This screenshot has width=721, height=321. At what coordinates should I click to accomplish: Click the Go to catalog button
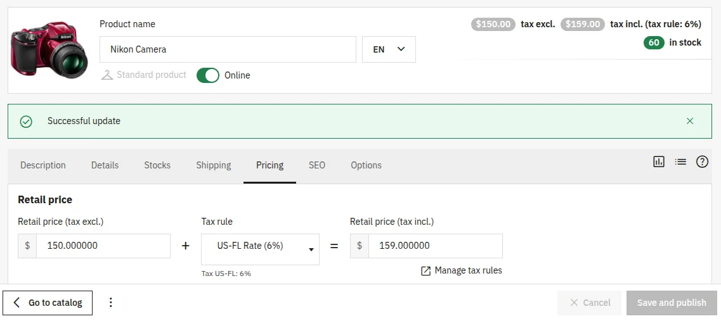click(48, 303)
